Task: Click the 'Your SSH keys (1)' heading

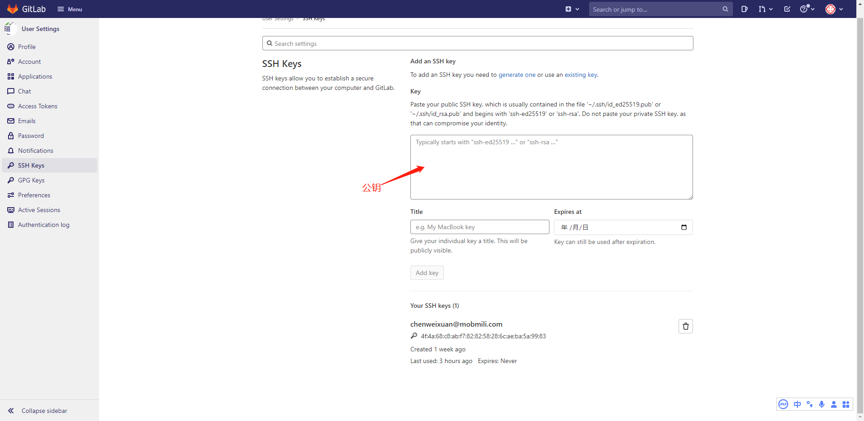Action: pyautogui.click(x=435, y=306)
